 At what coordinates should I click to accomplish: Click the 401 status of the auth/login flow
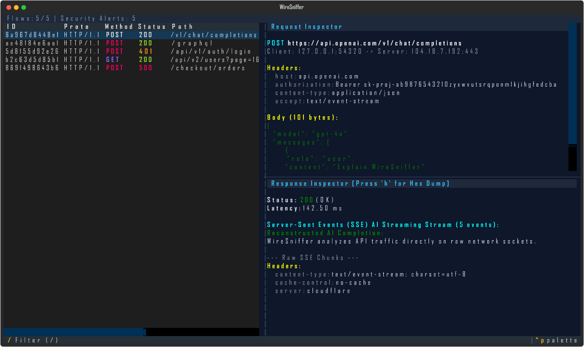(x=146, y=52)
